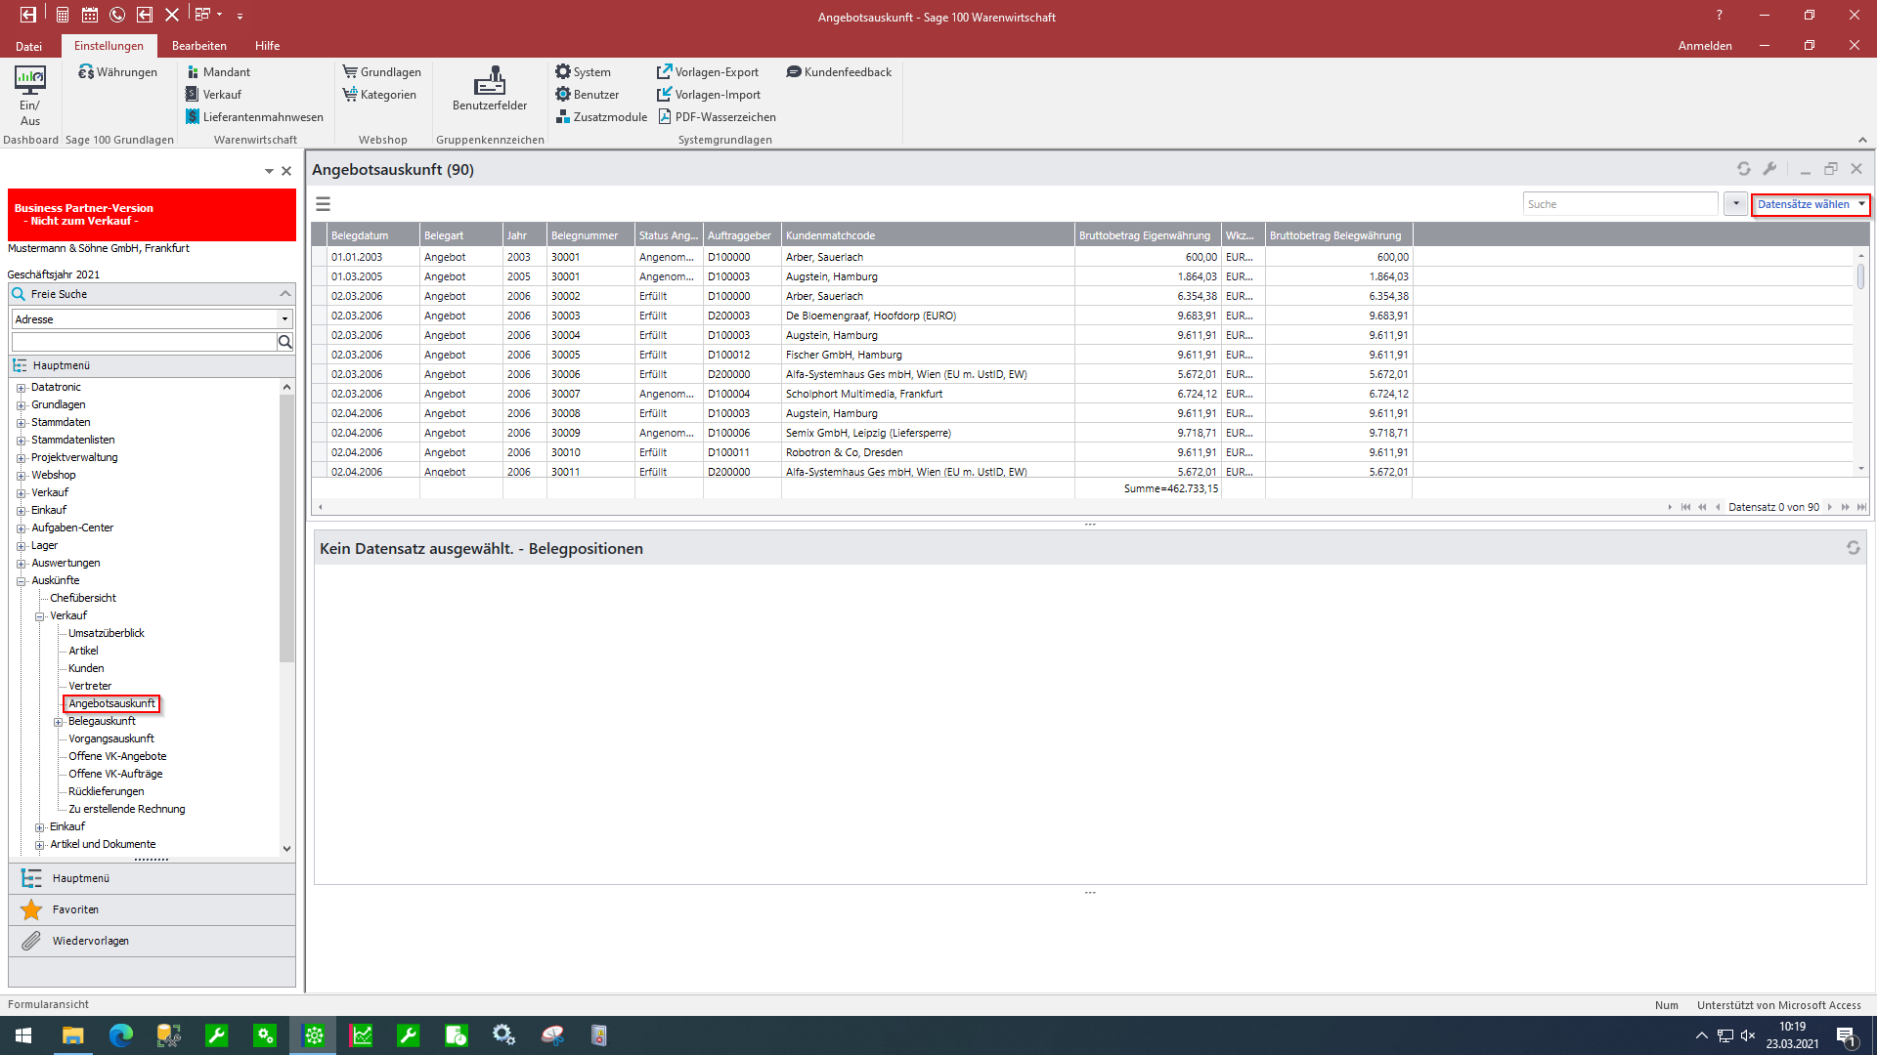The height and width of the screenshot is (1055, 1877).
Task: Click free search text field
Action: tap(144, 342)
